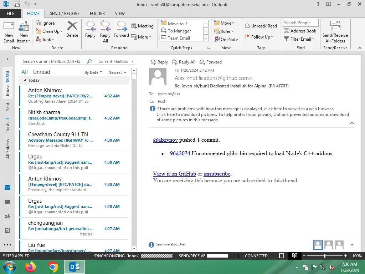The height and width of the screenshot is (274, 365).
Task: Switch to Reading view in status bar
Action: coord(294,255)
